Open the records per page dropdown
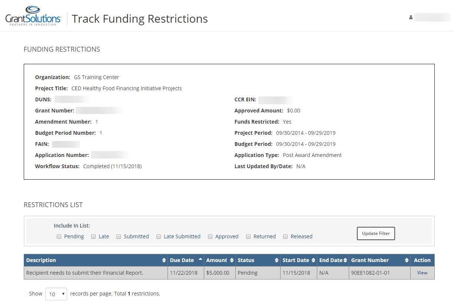Screen dimensions: 454x304 click(x=56, y=294)
